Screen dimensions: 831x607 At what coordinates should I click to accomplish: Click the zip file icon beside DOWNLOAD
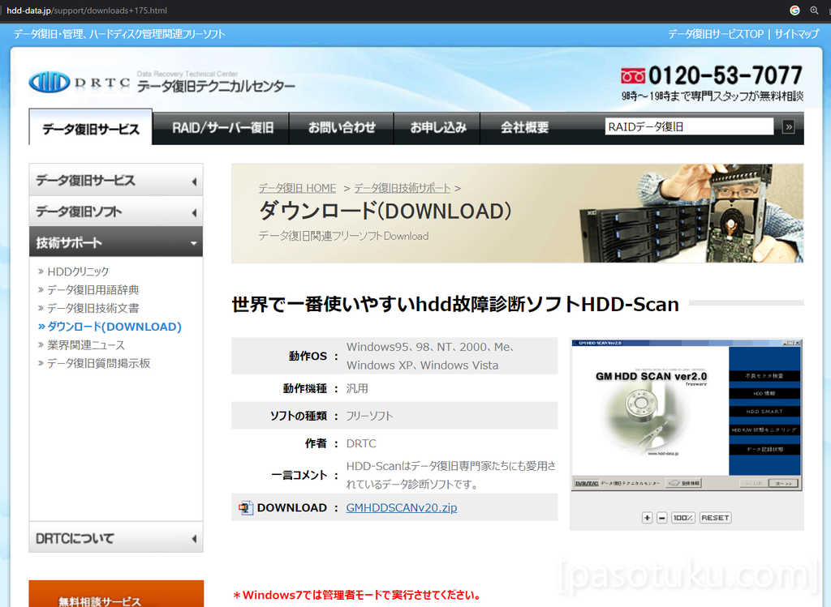pyautogui.click(x=245, y=508)
